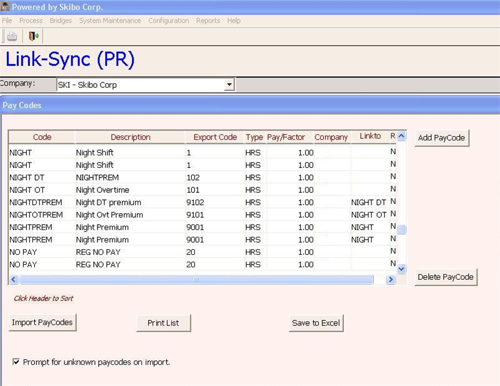Select the NIGHT OT code row

tap(202, 190)
